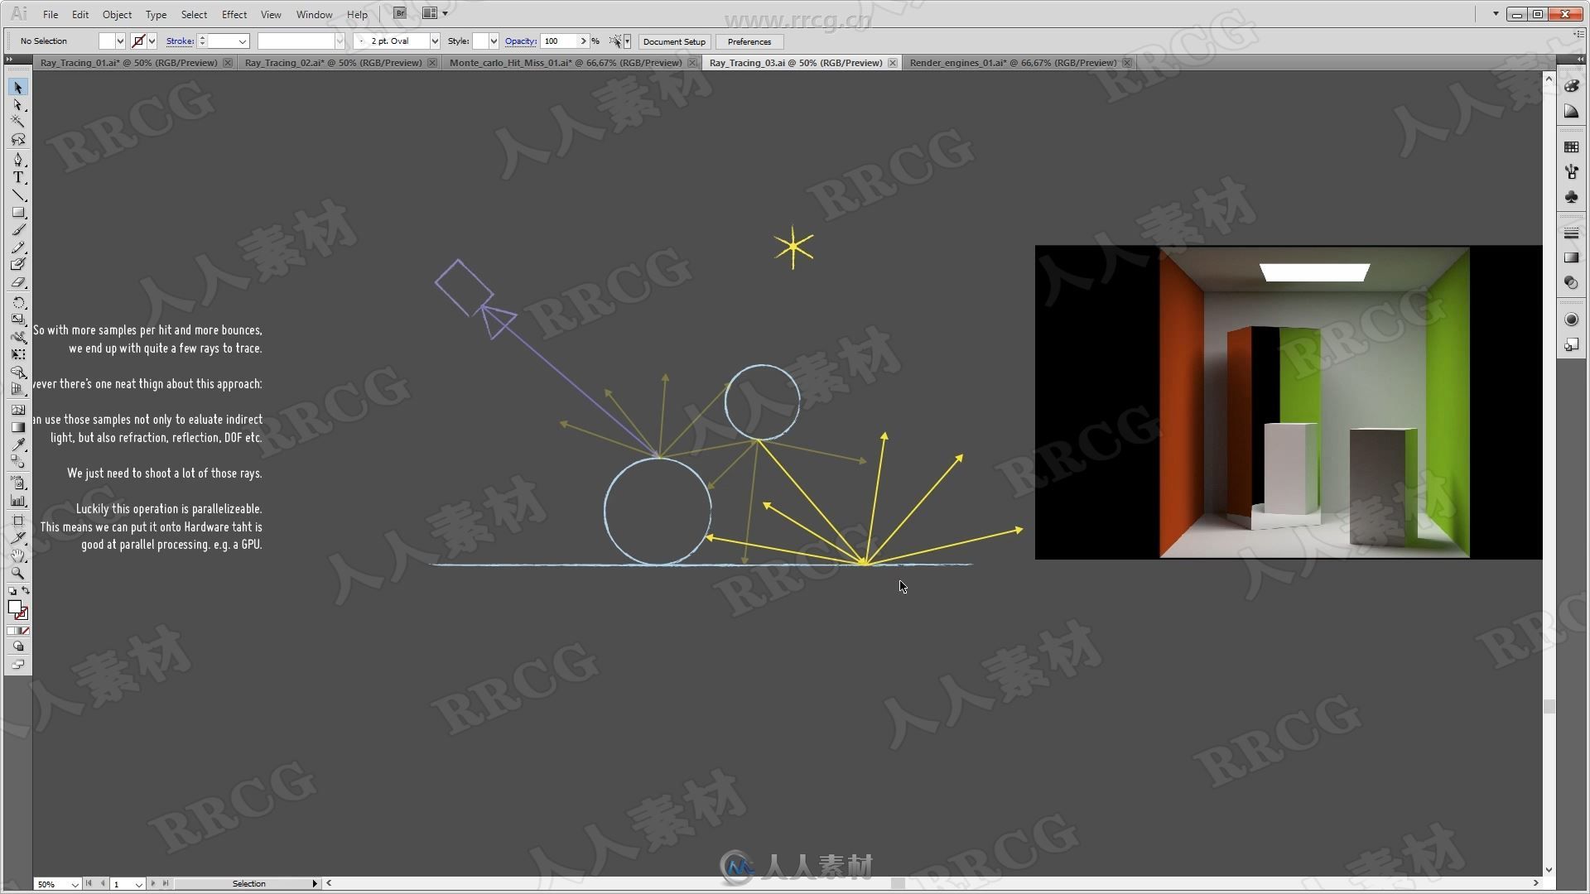
Task: Open the artboard number dropdown
Action: (x=138, y=884)
